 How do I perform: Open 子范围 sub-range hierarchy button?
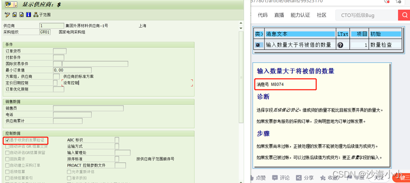[x=42, y=15]
